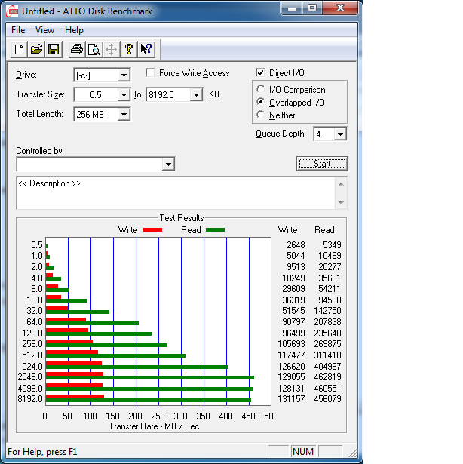Image resolution: width=463 pixels, height=464 pixels.
Task: Click the Test Results group title
Action: point(182,218)
